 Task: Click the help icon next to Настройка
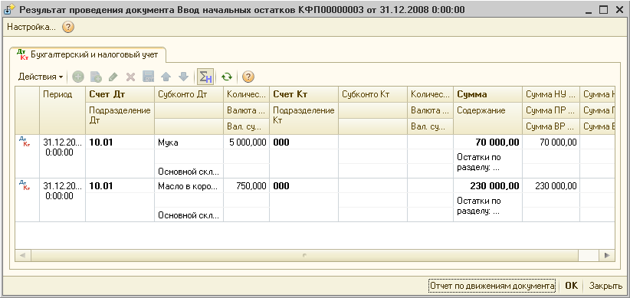pyautogui.click(x=68, y=28)
